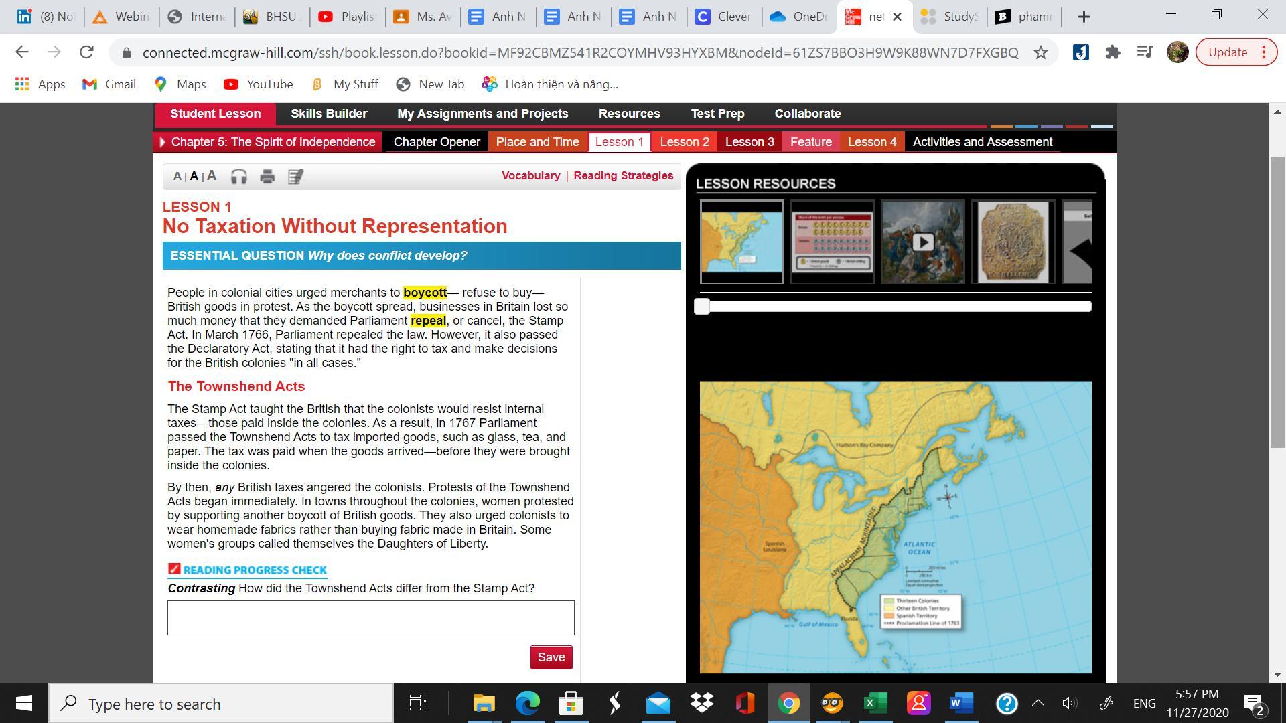Screen dimensions: 1286x723
Task: Click the answer input field for contrasting question
Action: pyautogui.click(x=371, y=618)
